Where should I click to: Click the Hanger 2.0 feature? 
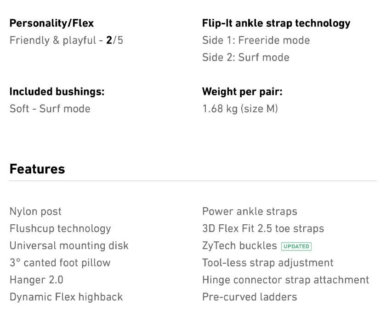[36, 280]
